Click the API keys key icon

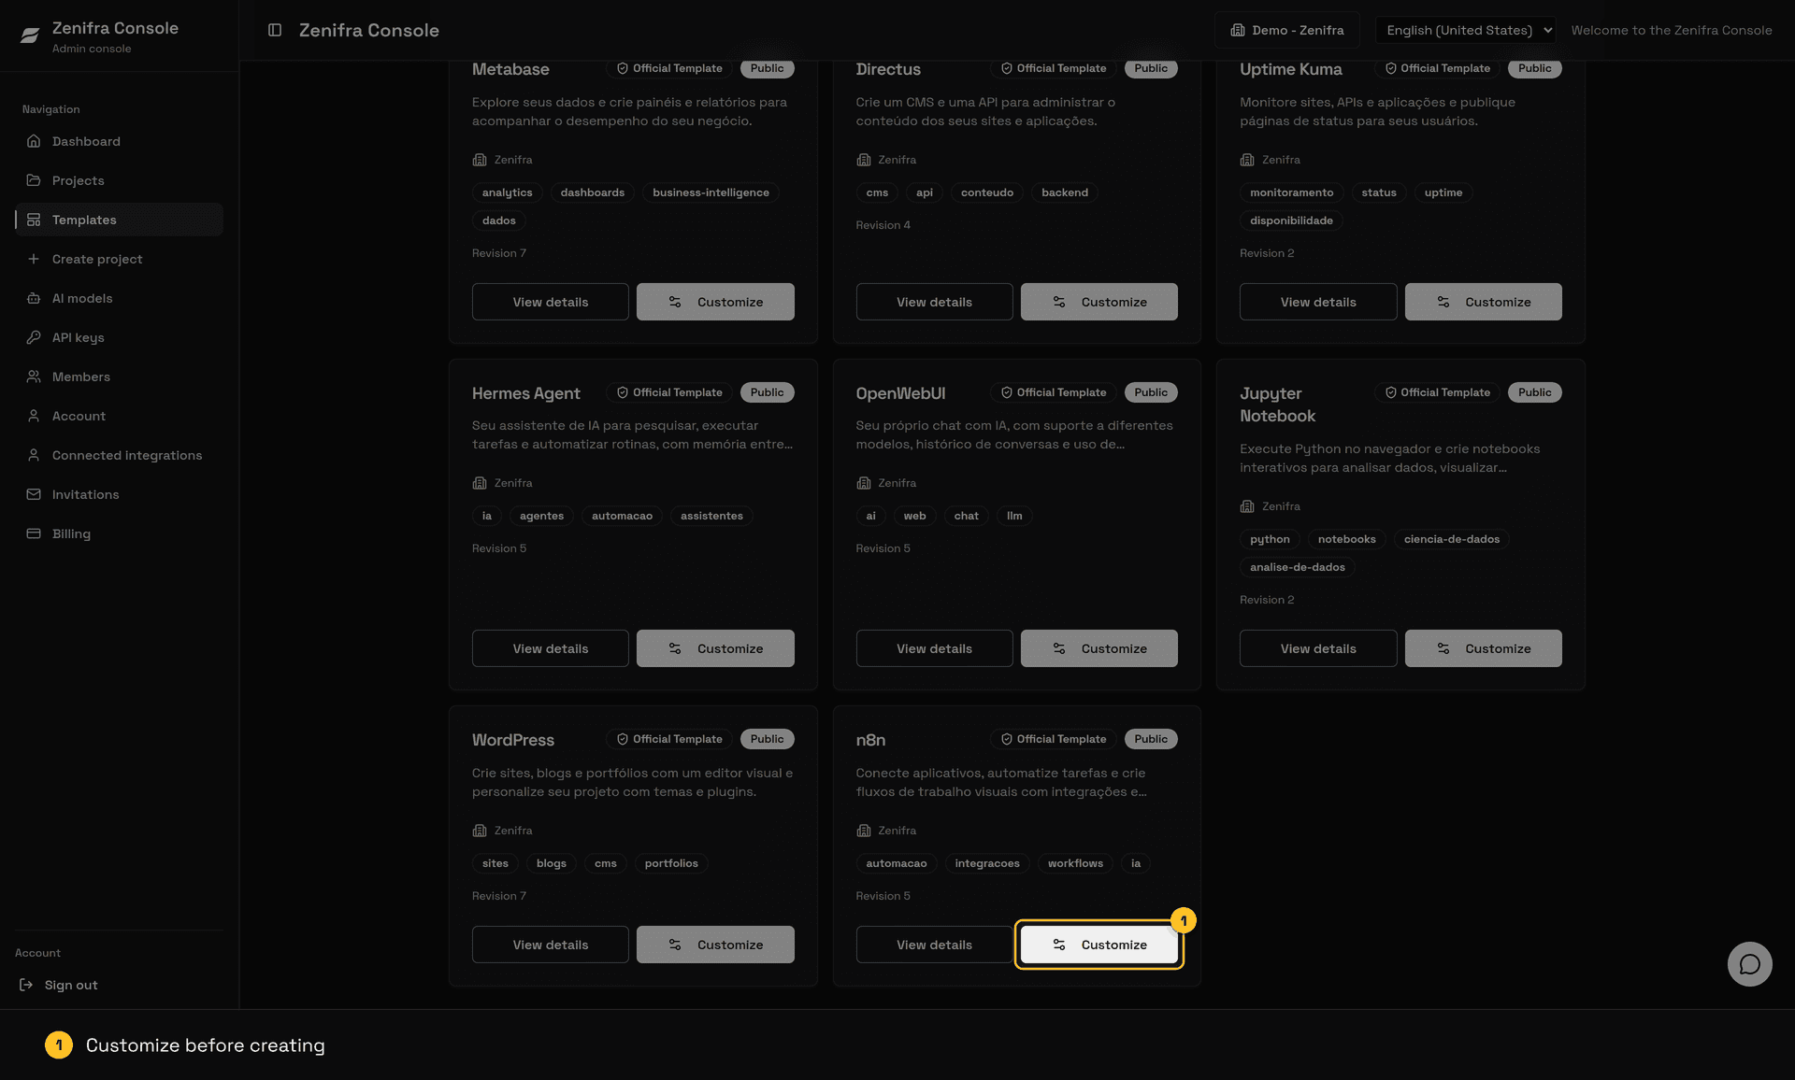34,337
